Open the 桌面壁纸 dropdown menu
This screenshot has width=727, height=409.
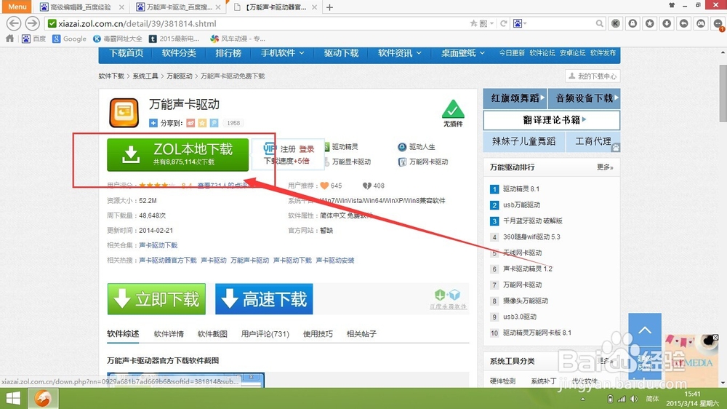point(462,53)
